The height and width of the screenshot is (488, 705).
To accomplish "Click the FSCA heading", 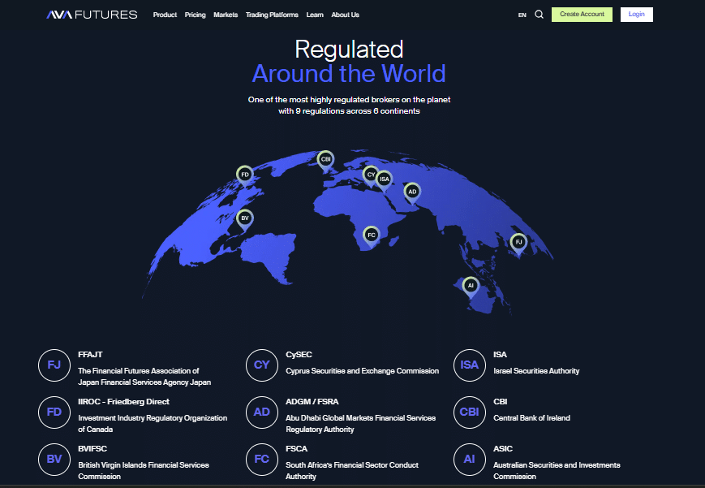I will [297, 449].
